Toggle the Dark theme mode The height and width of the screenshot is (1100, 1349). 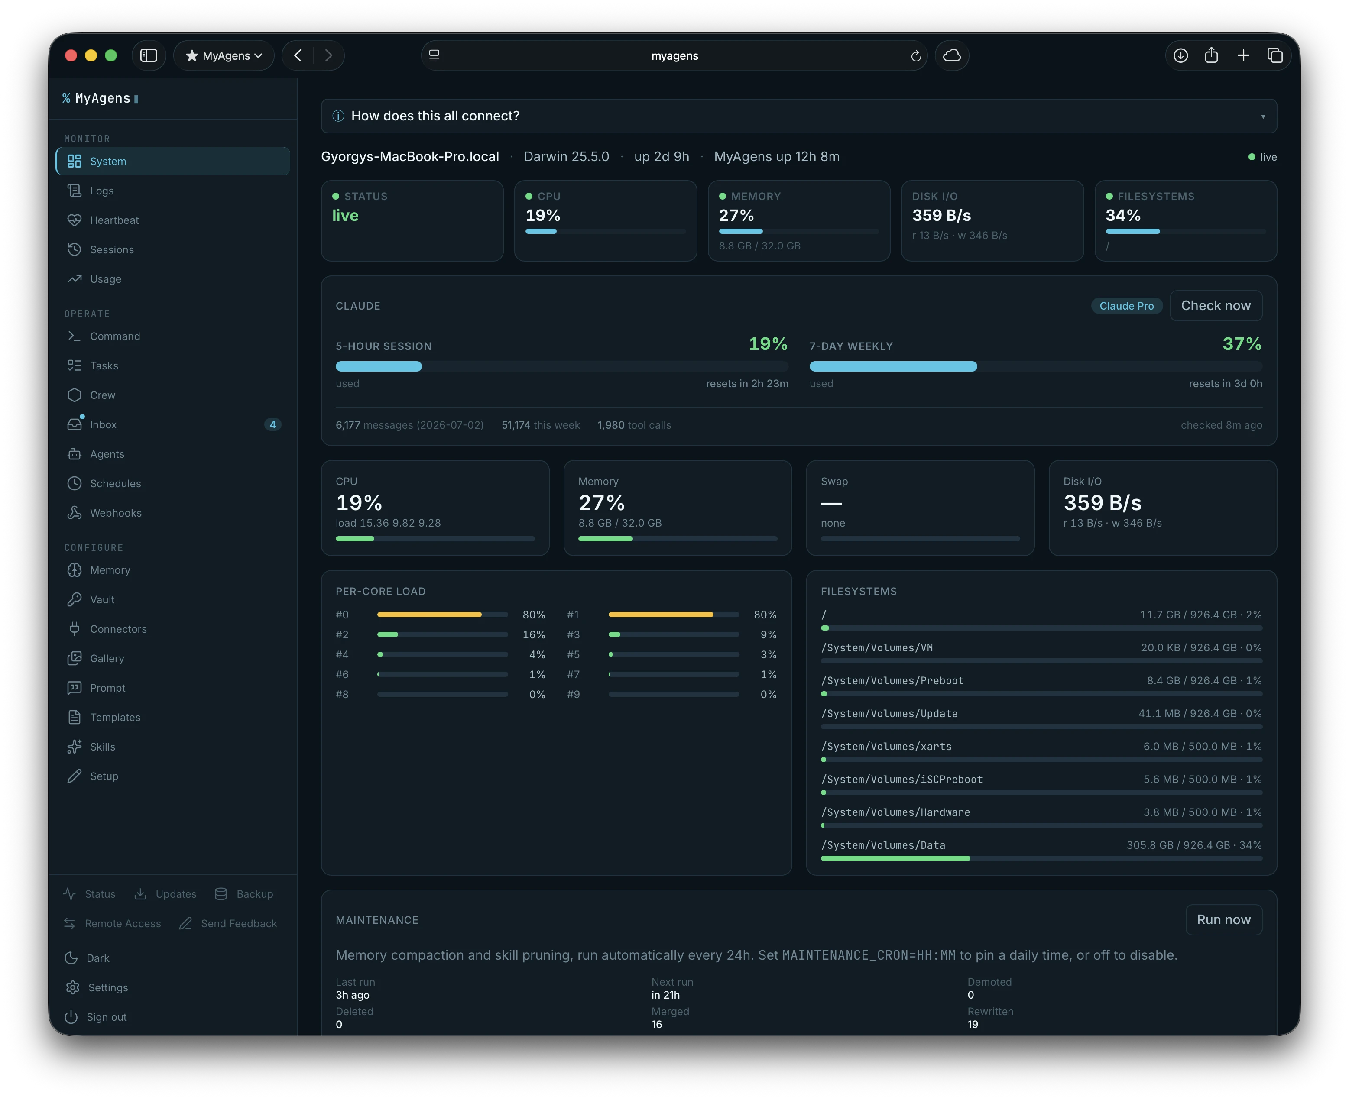click(87, 958)
